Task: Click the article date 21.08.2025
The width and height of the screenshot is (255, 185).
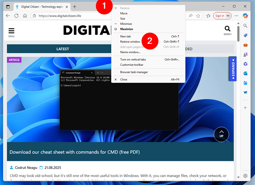Action: click(x=53, y=168)
